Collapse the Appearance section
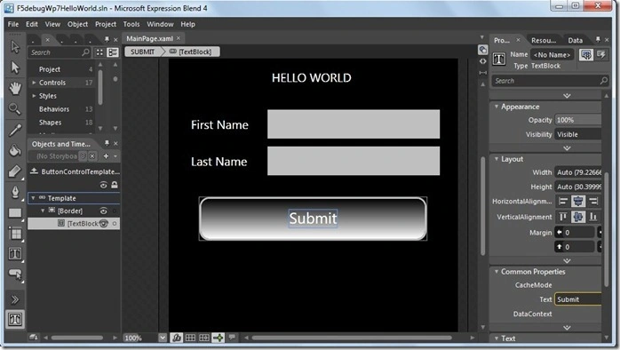Image resolution: width=620 pixels, height=350 pixels. pyautogui.click(x=497, y=107)
